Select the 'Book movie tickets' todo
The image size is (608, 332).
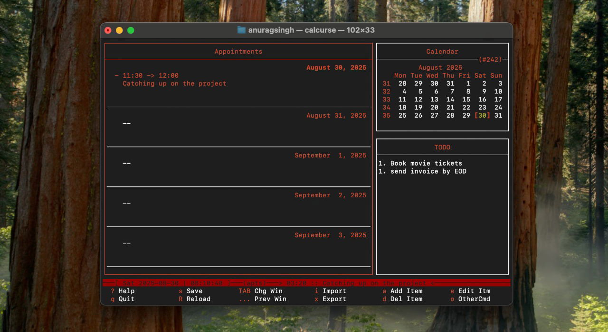(426, 164)
